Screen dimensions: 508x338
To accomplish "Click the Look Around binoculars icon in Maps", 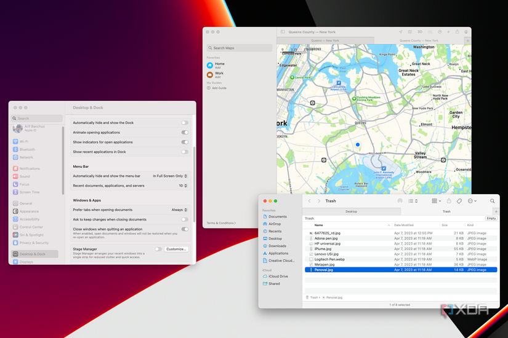I will pos(430,32).
